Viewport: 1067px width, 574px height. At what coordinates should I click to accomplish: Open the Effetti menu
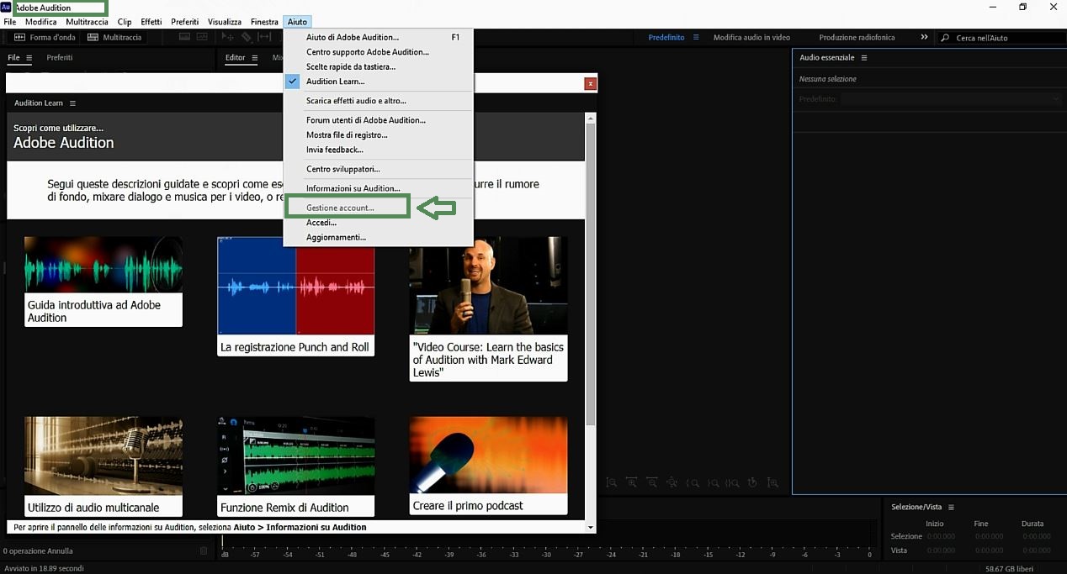[x=151, y=22]
